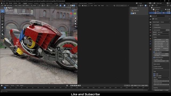
Task: Open the File menu
Action: click(4, 3)
